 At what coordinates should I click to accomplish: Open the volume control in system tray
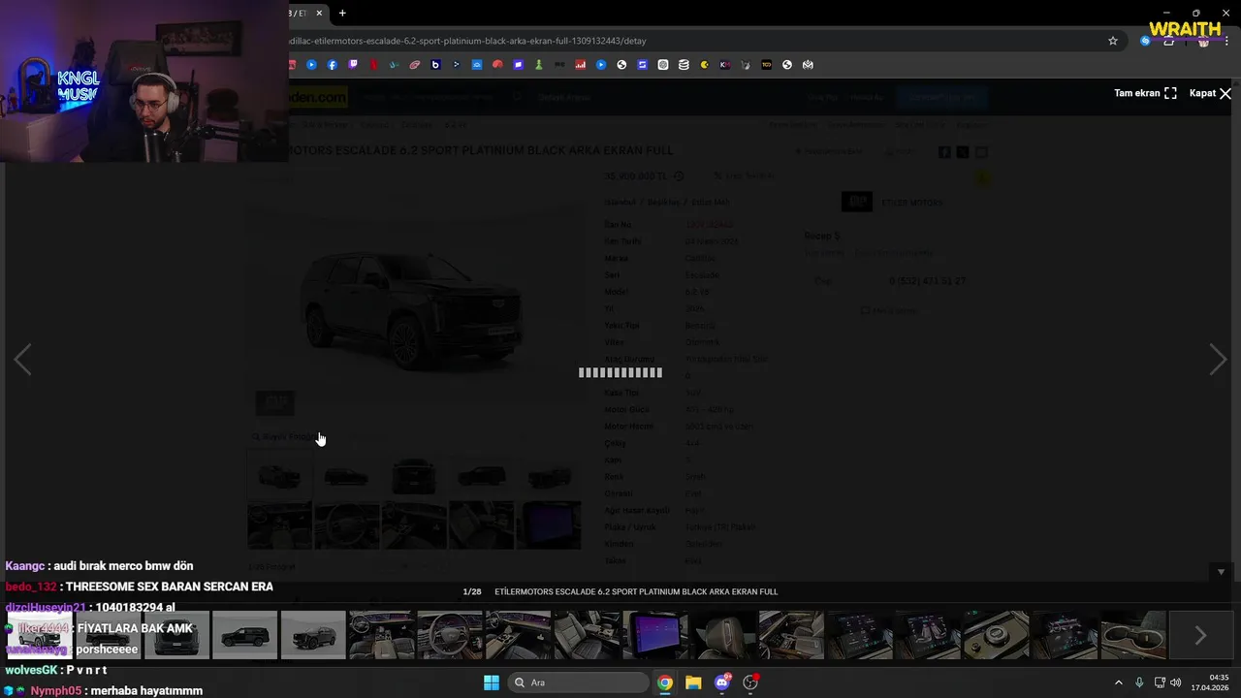point(1176,682)
